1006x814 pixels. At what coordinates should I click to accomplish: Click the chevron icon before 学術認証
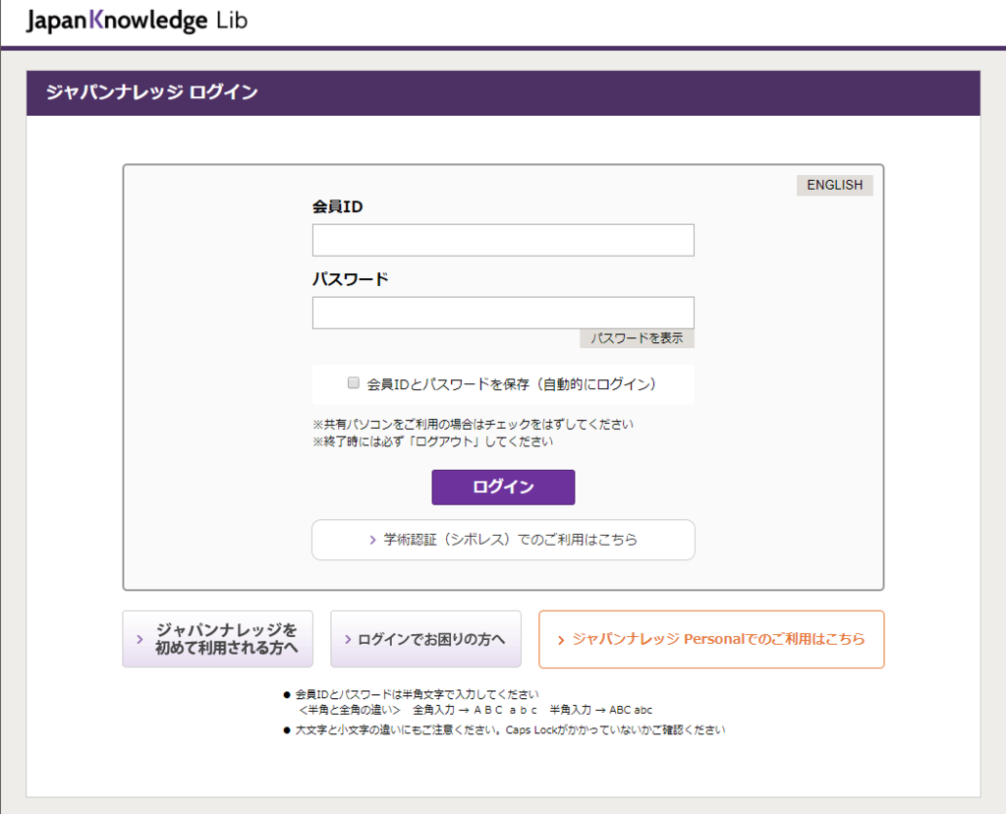372,540
